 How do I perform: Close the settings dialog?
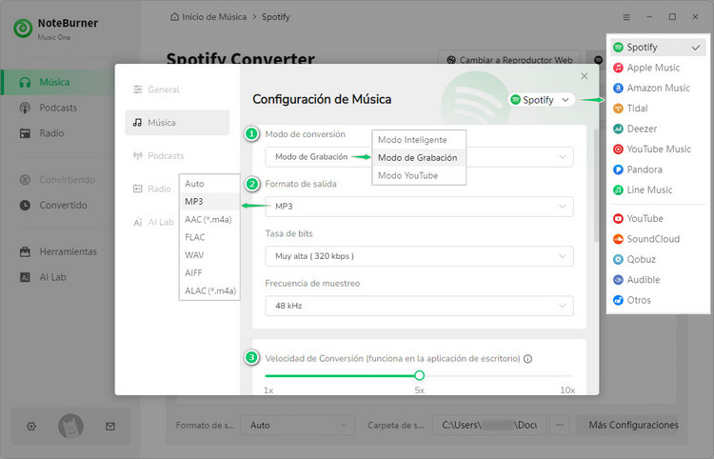(x=585, y=76)
